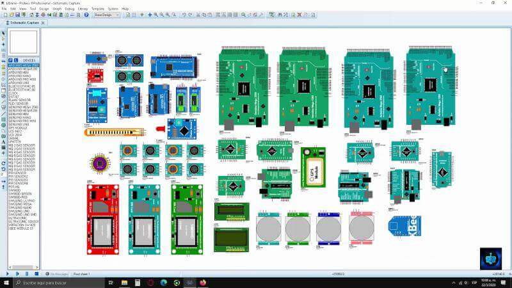
Task: Click the Rotate Anti-Clockwise icon
Action: click(x=3, y=168)
